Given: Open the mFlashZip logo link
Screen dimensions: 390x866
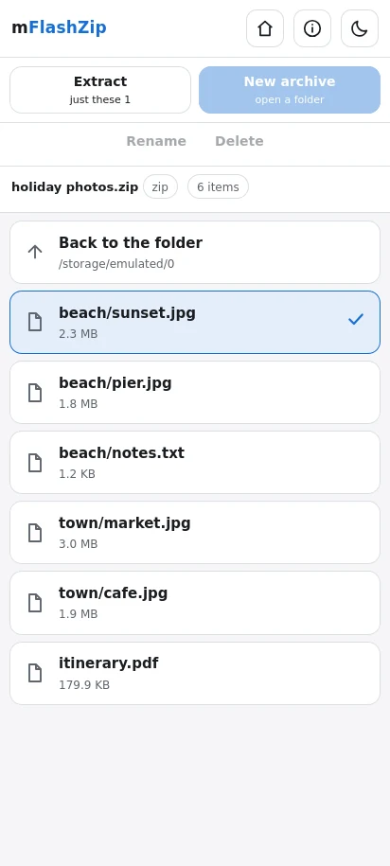Looking at the screenshot, I should (59, 27).
